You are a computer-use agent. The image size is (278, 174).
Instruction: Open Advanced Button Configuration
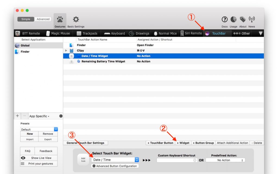pyautogui.click(x=115, y=166)
